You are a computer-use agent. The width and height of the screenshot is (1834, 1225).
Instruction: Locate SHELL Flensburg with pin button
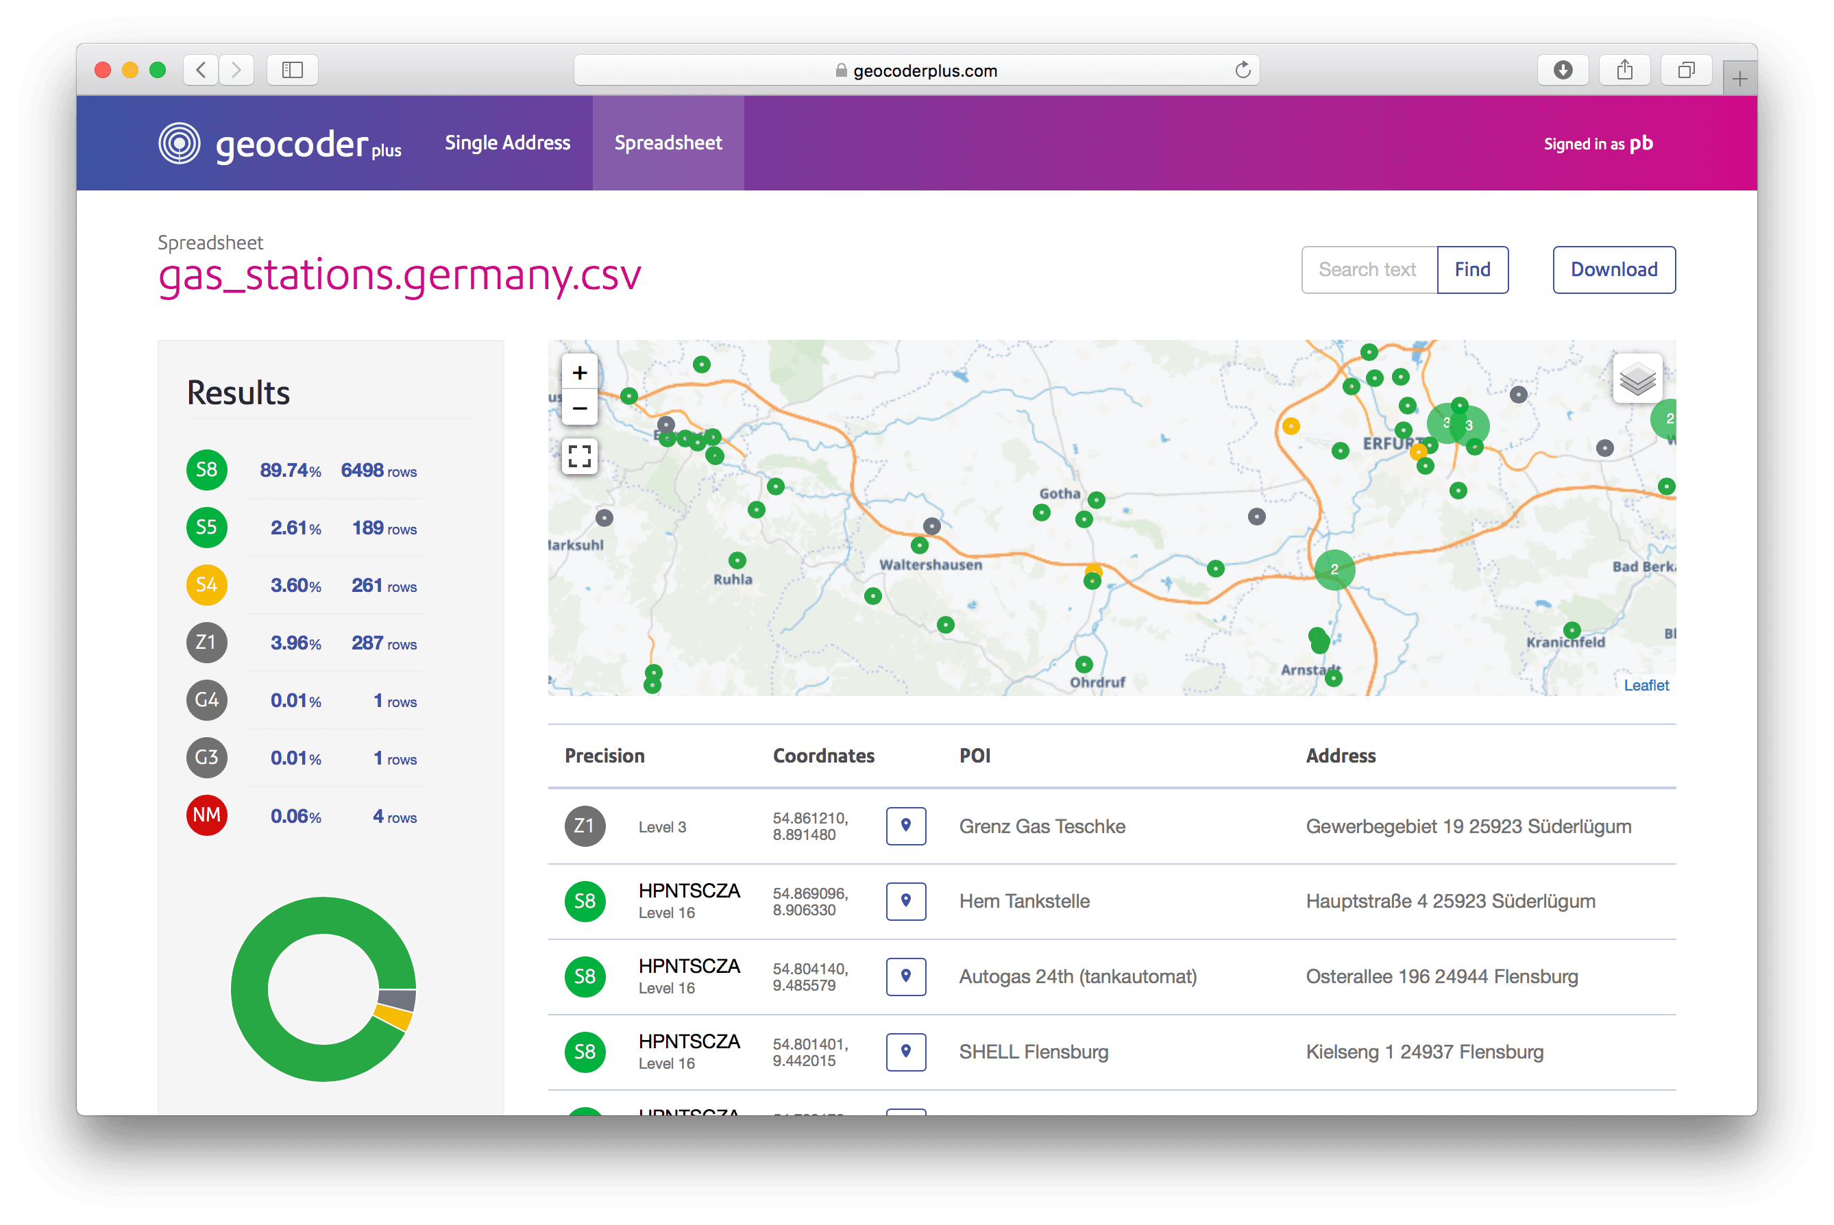pyautogui.click(x=905, y=1052)
